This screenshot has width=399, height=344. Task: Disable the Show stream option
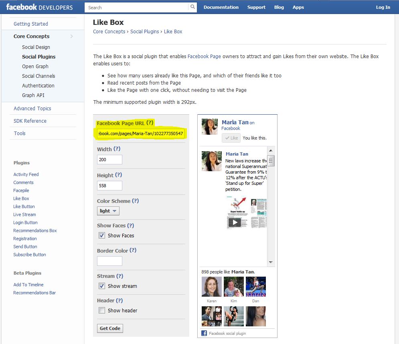(101, 286)
